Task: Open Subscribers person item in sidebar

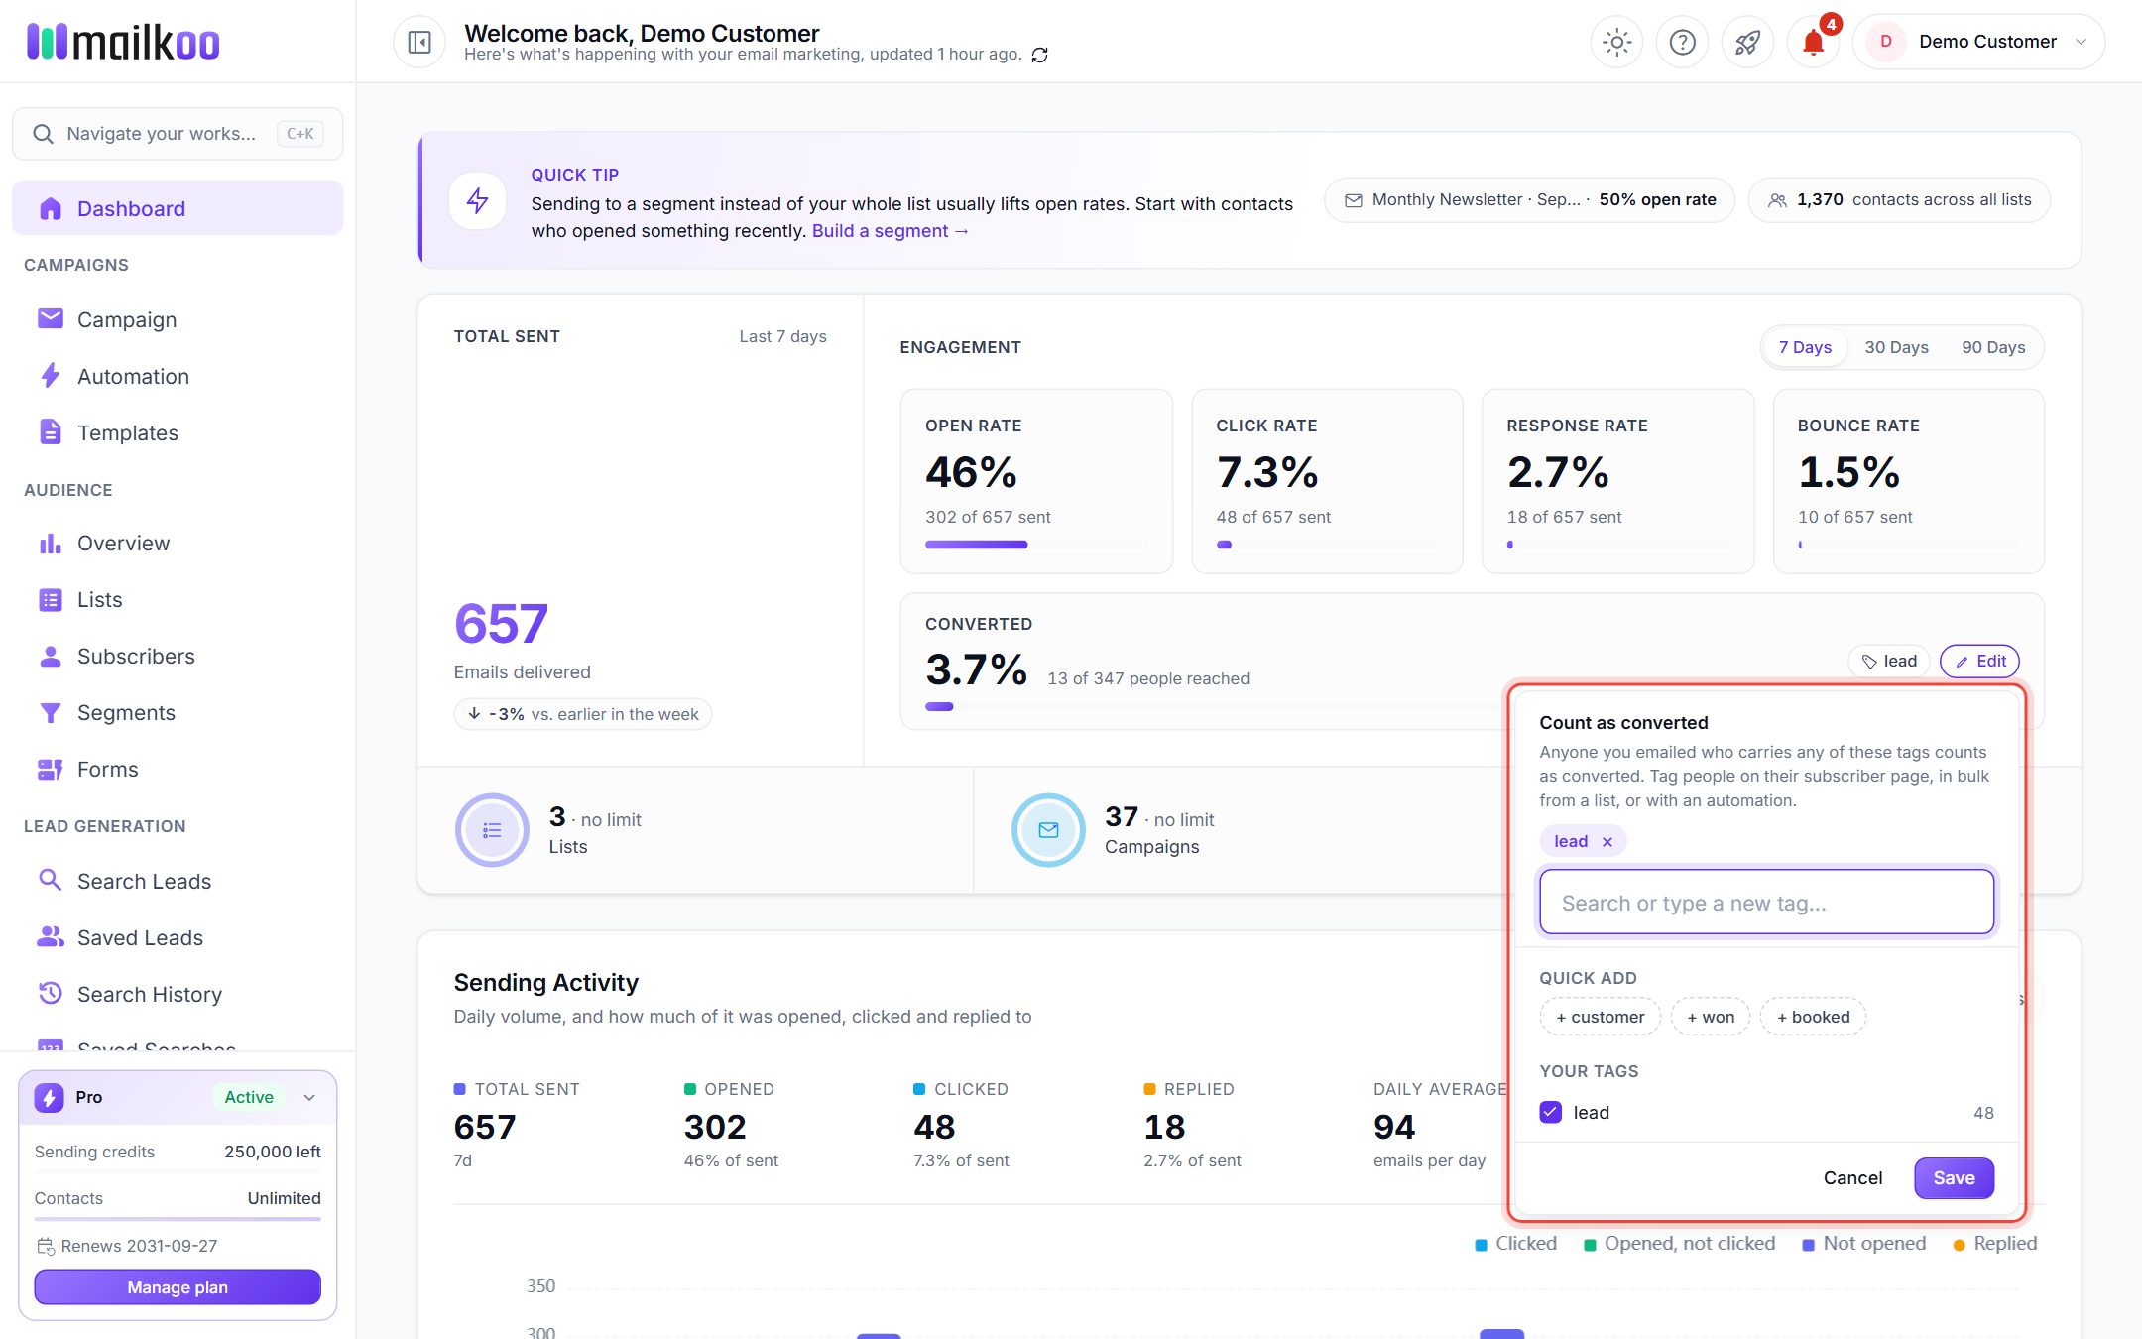Action: click(178, 656)
